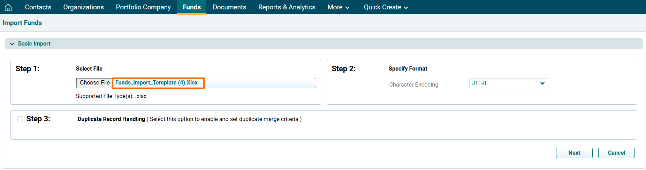Switch to Reports & Analytics

click(287, 7)
